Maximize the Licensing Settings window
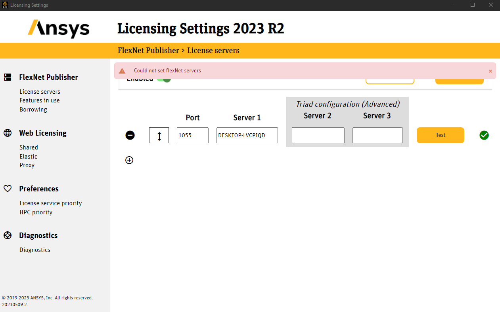The width and height of the screenshot is (500, 312). [x=473, y=5]
